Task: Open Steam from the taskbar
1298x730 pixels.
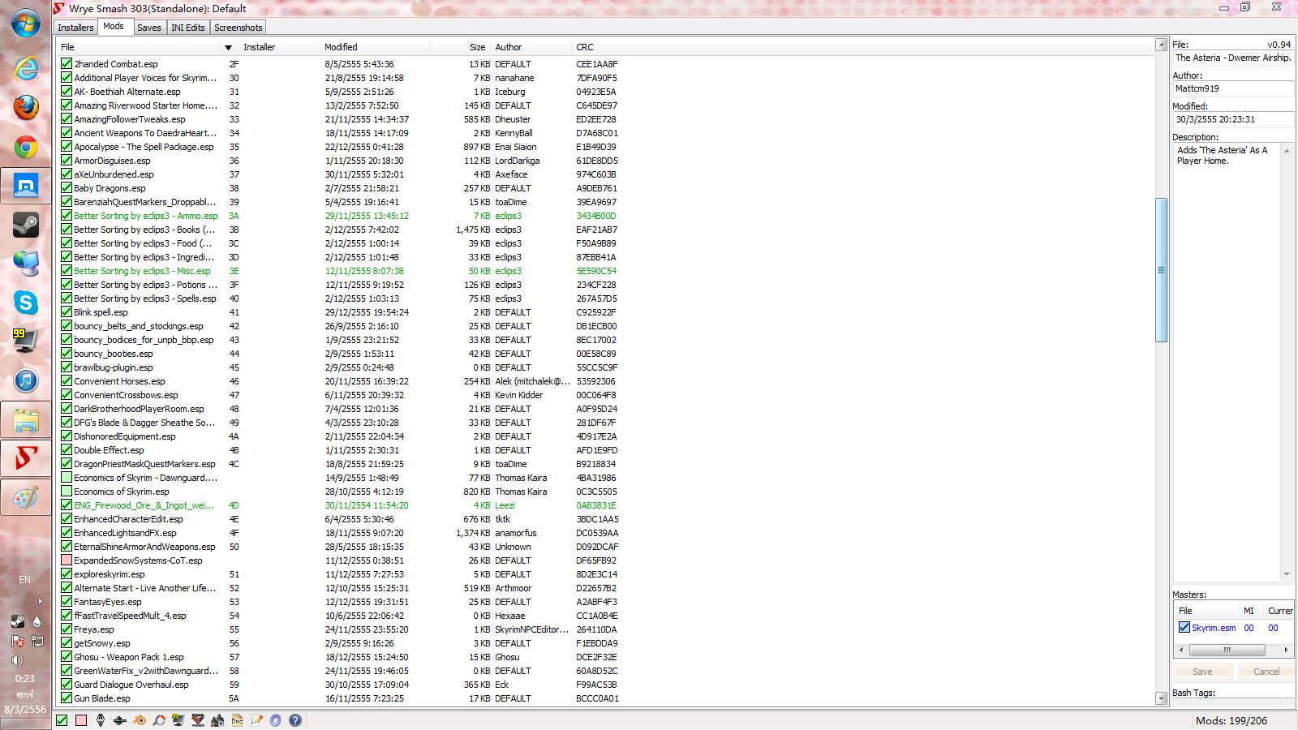Action: pos(25,225)
